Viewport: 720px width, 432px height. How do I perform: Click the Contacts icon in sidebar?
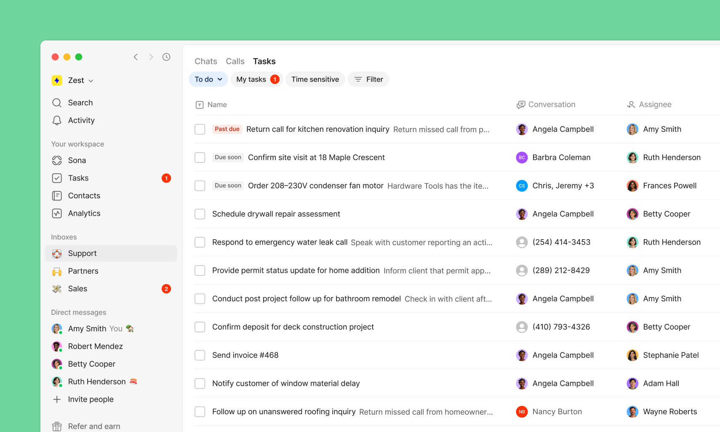(x=57, y=196)
